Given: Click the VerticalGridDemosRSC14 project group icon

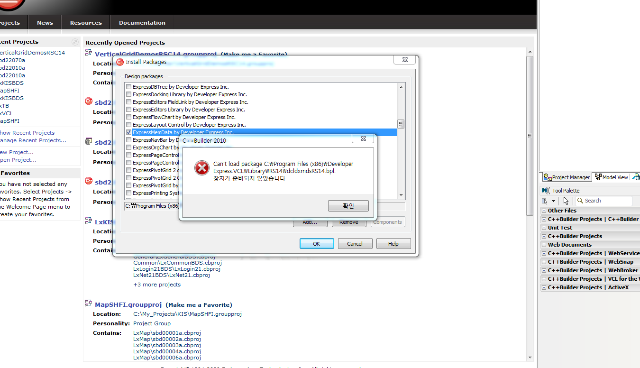Looking at the screenshot, I should pyautogui.click(x=89, y=53).
